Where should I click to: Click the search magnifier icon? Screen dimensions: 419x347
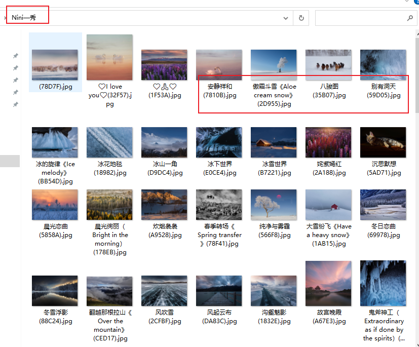coord(410,18)
